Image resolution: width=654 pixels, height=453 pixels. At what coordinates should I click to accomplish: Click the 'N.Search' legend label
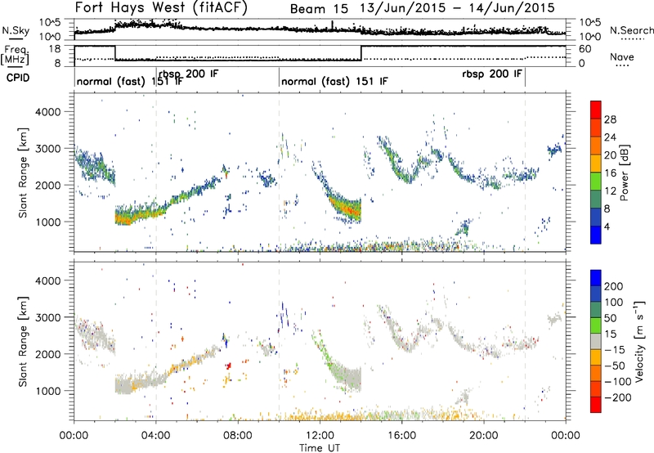pyautogui.click(x=631, y=30)
